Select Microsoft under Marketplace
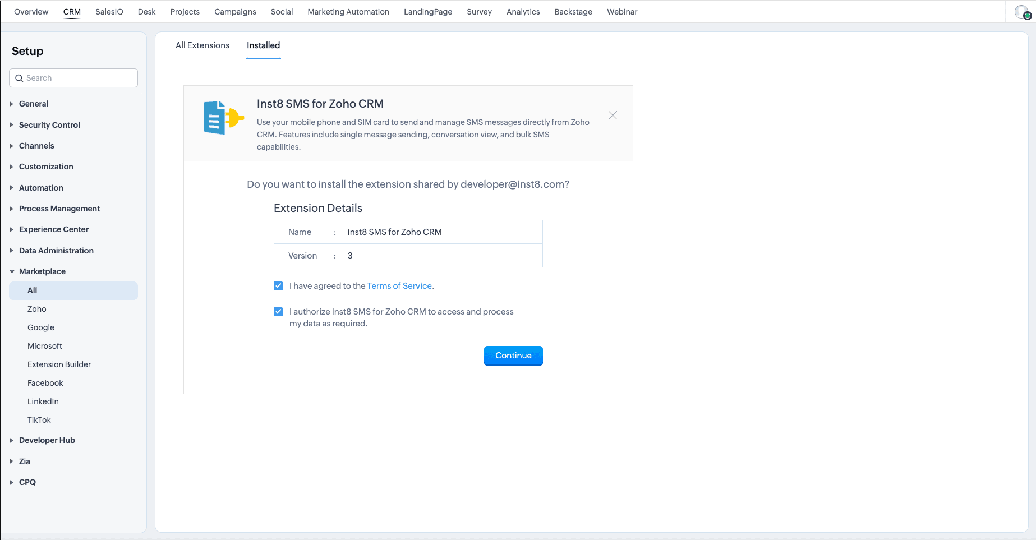 [x=45, y=346]
